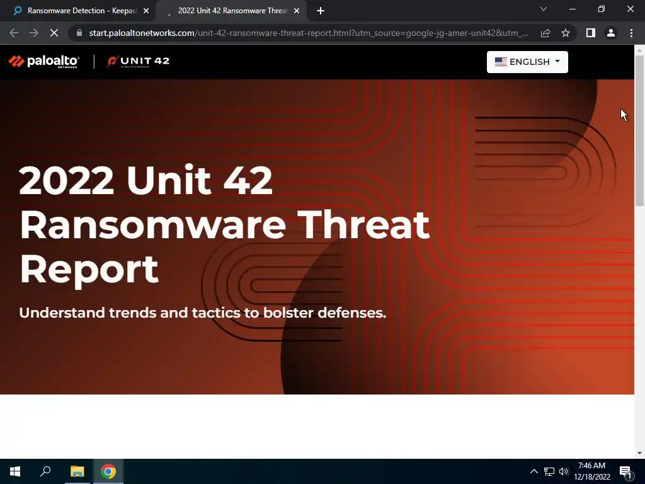Image resolution: width=645 pixels, height=484 pixels.
Task: Open a new browser tab
Action: click(x=321, y=11)
